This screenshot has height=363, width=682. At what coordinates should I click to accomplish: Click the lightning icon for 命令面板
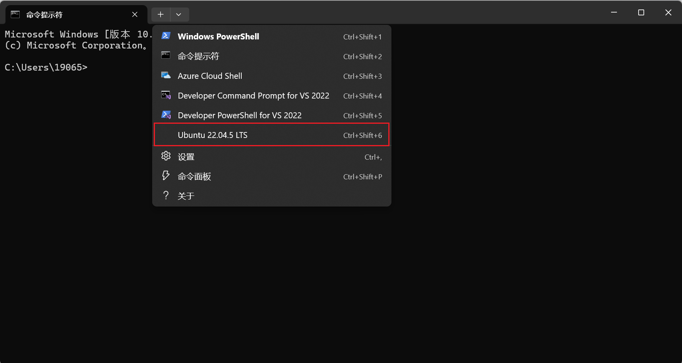click(166, 175)
